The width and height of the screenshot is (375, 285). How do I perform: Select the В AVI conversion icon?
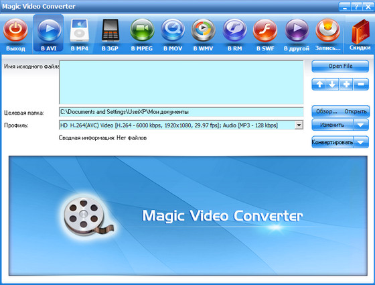(x=49, y=30)
